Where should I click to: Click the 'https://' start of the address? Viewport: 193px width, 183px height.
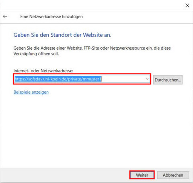coord(21,79)
